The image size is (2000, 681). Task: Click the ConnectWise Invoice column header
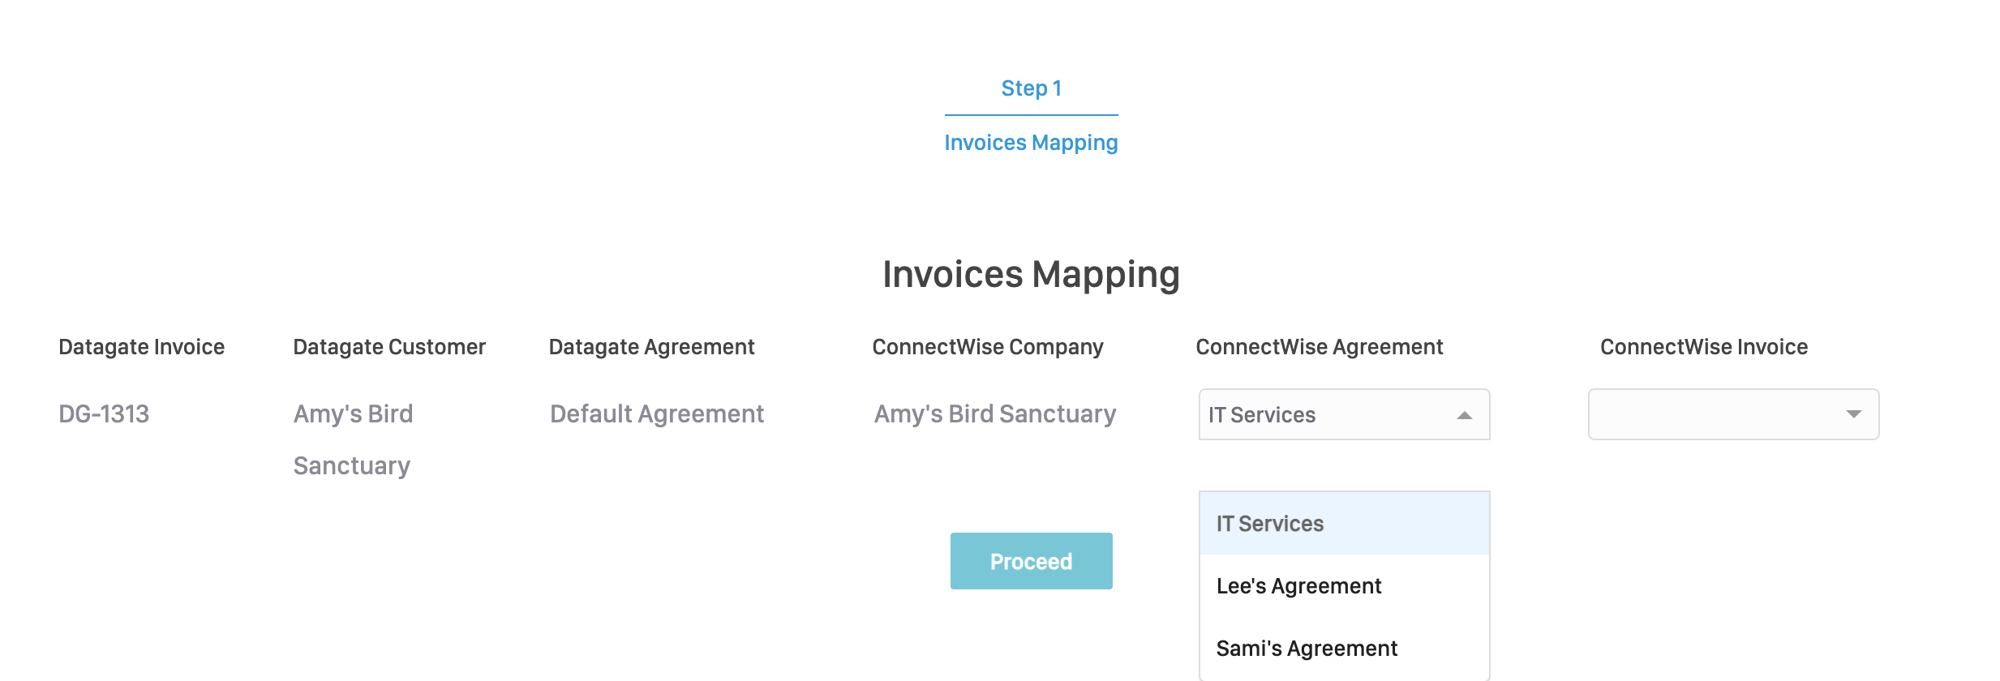pyautogui.click(x=1703, y=347)
